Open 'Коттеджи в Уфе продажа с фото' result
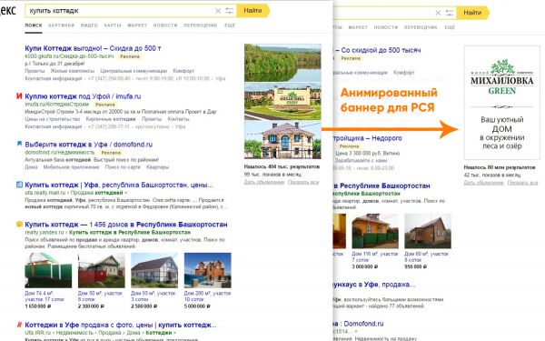 [121, 325]
